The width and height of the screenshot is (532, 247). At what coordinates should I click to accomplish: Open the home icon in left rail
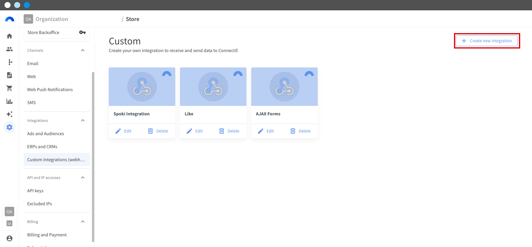tap(9, 36)
